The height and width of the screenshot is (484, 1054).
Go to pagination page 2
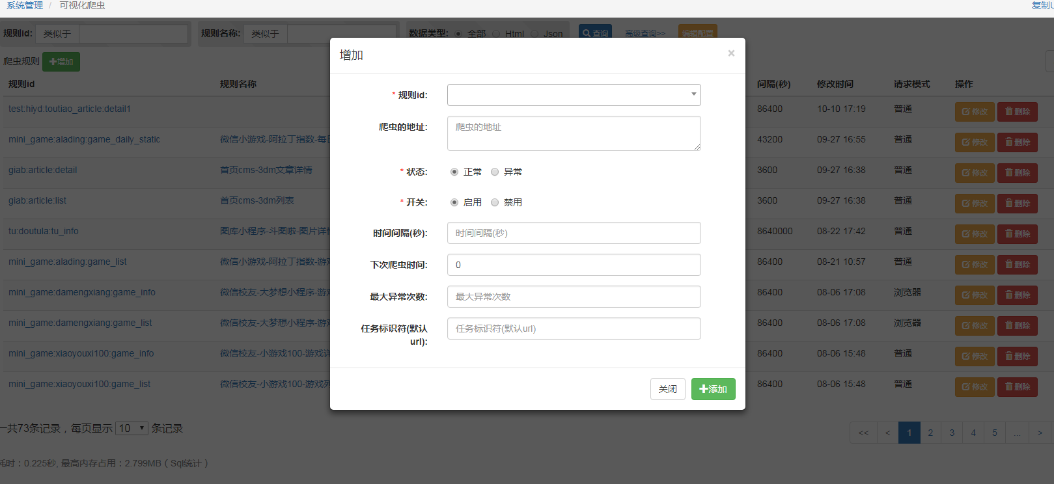point(930,433)
